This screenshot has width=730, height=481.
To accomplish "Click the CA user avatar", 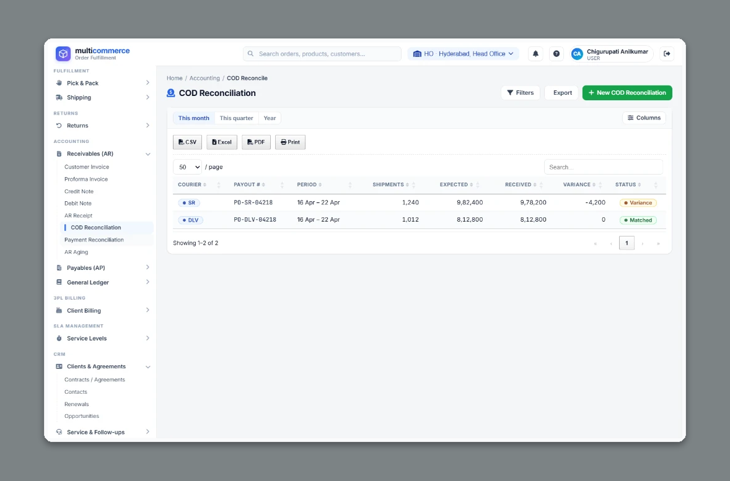I will point(577,54).
